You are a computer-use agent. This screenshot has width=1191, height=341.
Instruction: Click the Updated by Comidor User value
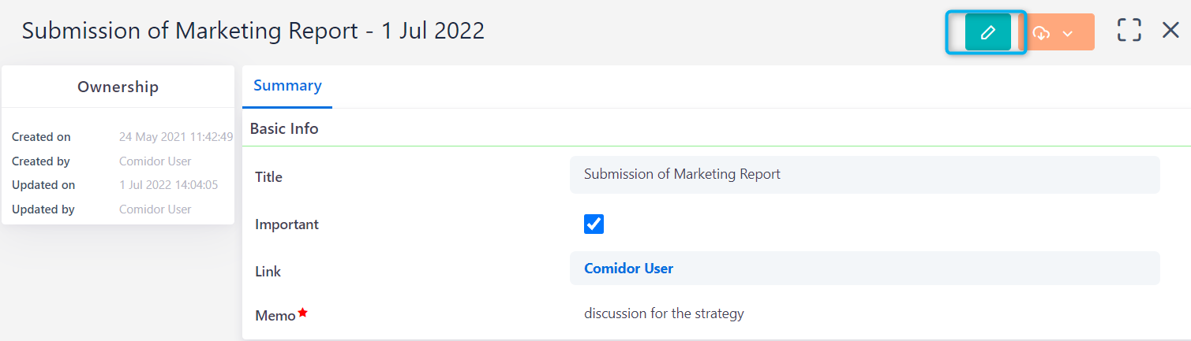(155, 209)
